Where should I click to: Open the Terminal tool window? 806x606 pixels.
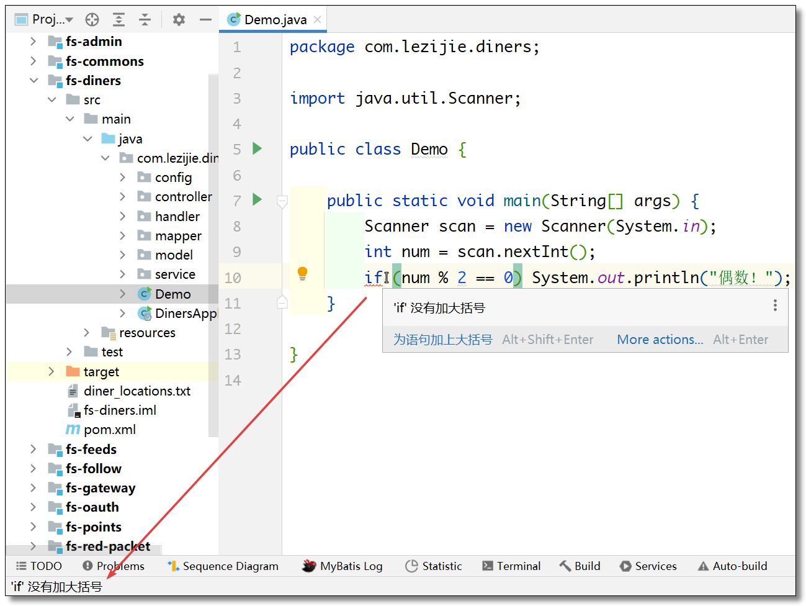tap(511, 566)
